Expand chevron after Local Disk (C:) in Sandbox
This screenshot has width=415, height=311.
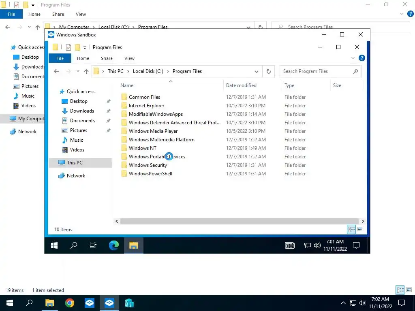pyautogui.click(x=168, y=71)
